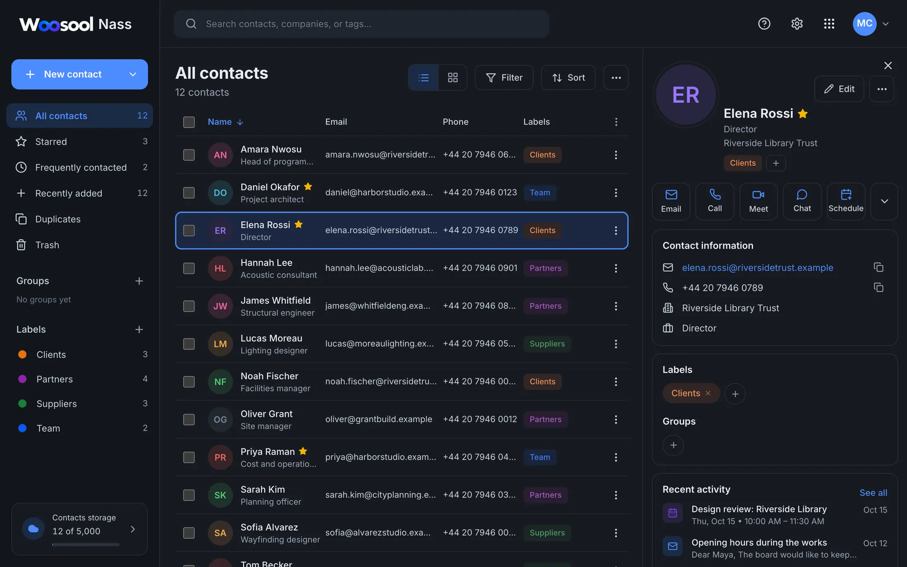This screenshot has width=907, height=567.
Task: Open Chat with Elena Rossi
Action: pyautogui.click(x=802, y=201)
